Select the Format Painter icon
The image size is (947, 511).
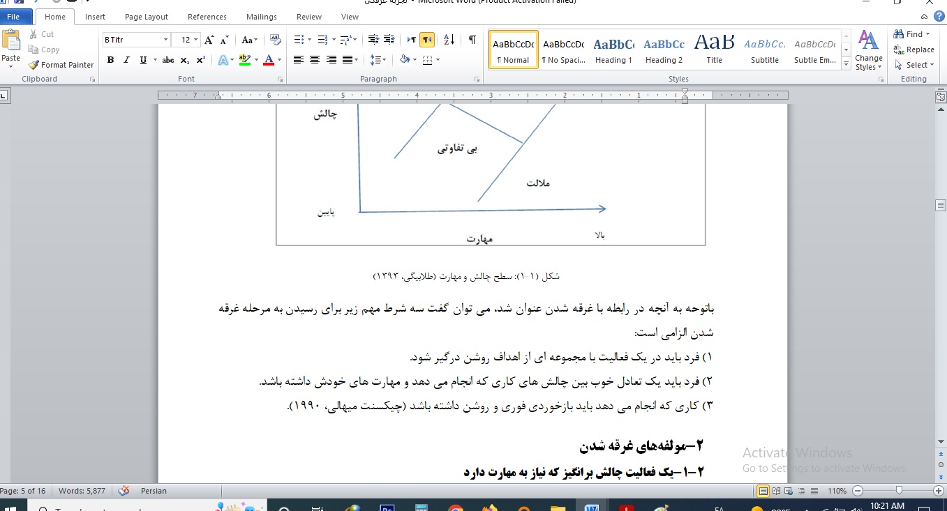(33, 65)
